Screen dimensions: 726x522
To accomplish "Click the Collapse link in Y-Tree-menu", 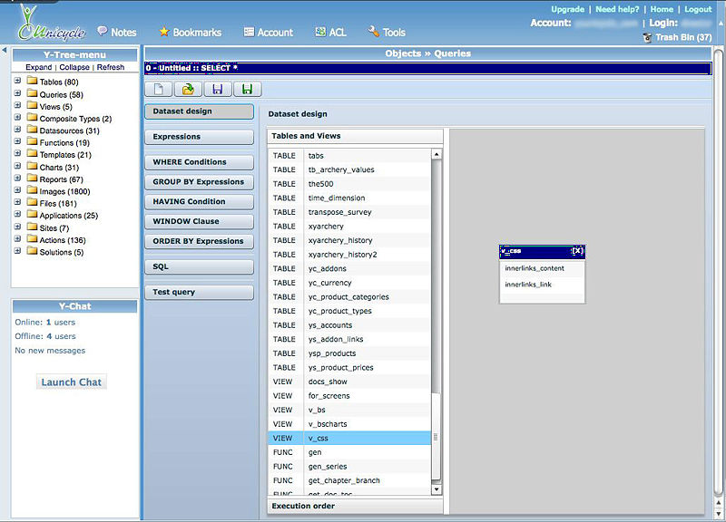I will [x=74, y=67].
